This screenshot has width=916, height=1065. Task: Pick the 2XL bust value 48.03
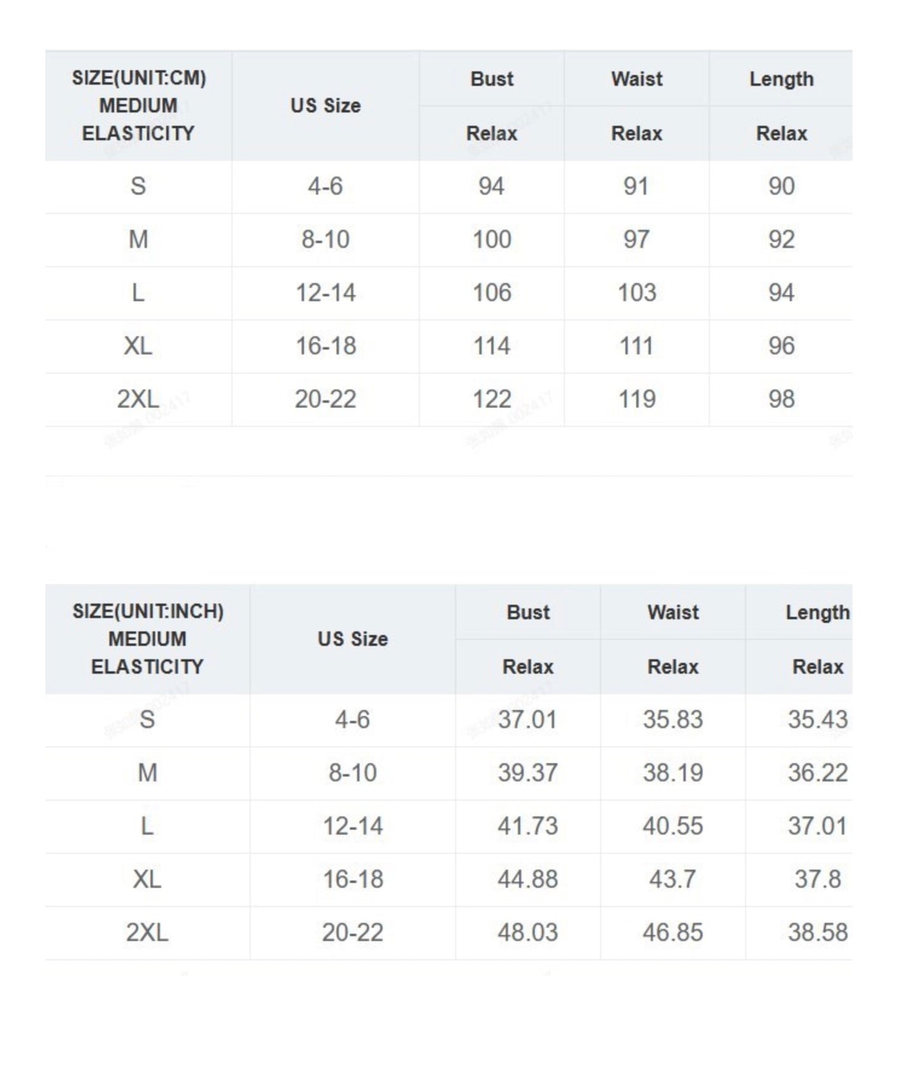[527, 932]
